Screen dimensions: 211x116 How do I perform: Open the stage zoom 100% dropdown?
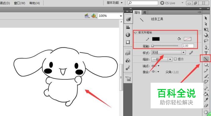click(x=121, y=16)
